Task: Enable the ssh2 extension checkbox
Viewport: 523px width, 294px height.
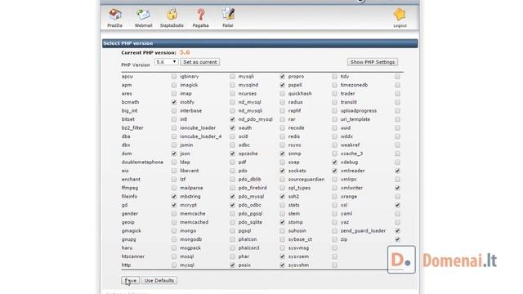Action: point(334,196)
